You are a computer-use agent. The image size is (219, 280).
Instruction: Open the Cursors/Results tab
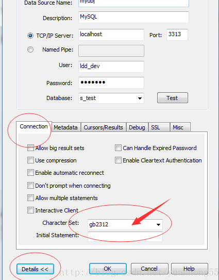click(x=104, y=127)
